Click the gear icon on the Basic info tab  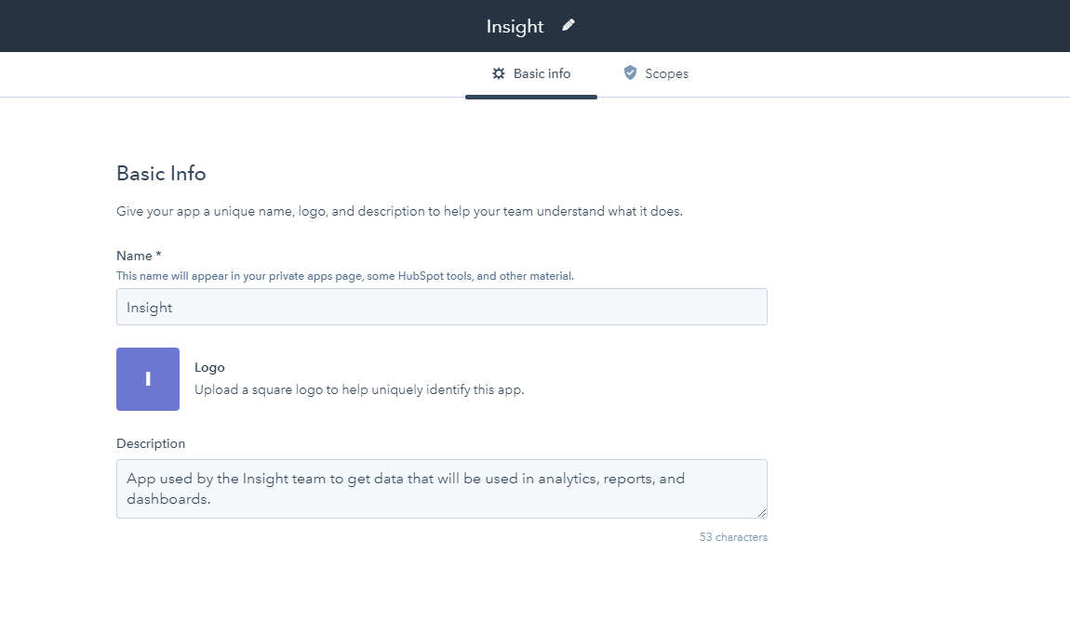point(499,72)
